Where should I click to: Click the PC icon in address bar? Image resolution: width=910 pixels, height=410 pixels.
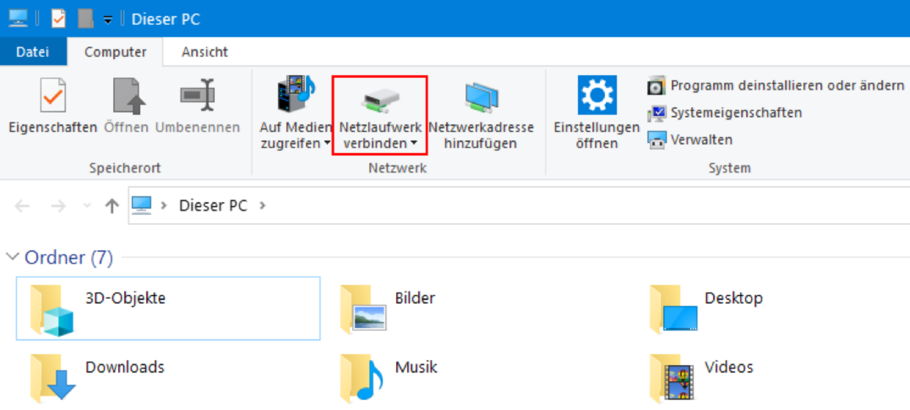click(142, 205)
